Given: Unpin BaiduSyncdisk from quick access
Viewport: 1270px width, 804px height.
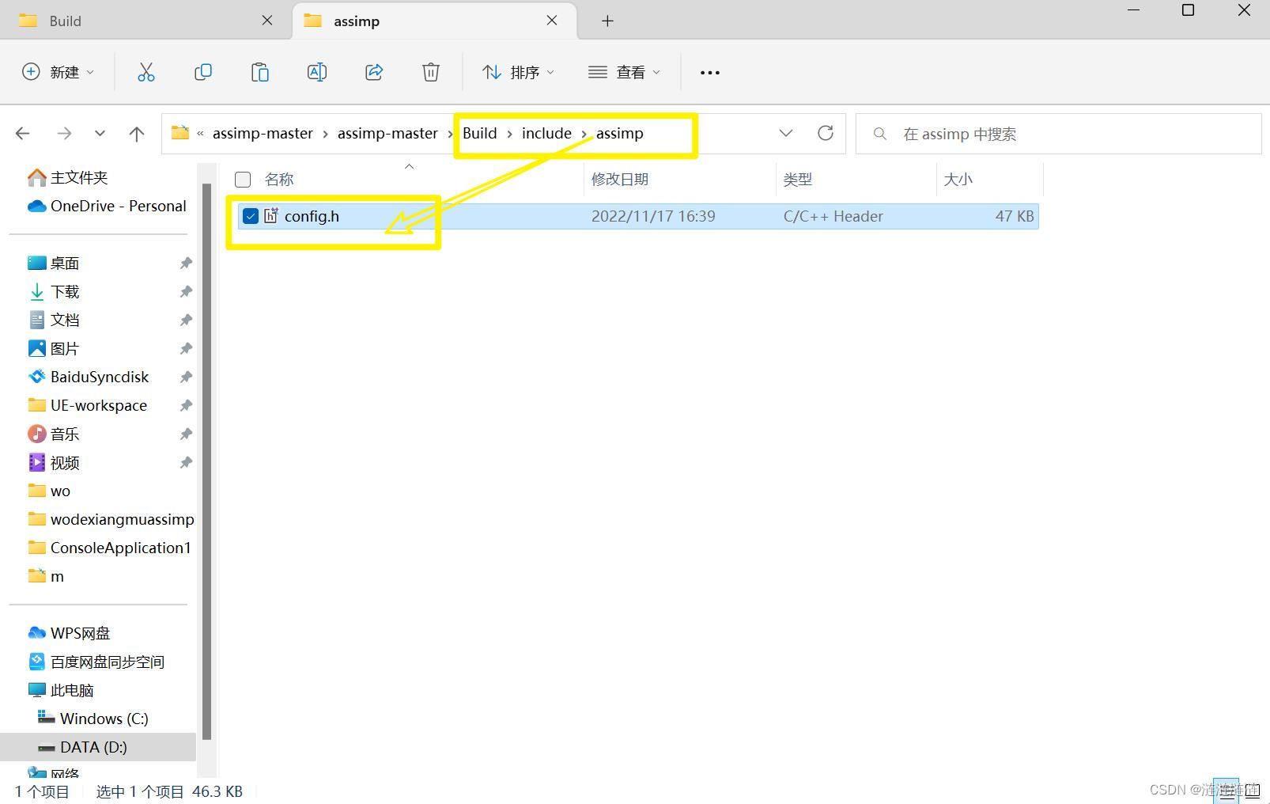Looking at the screenshot, I should click(x=186, y=377).
